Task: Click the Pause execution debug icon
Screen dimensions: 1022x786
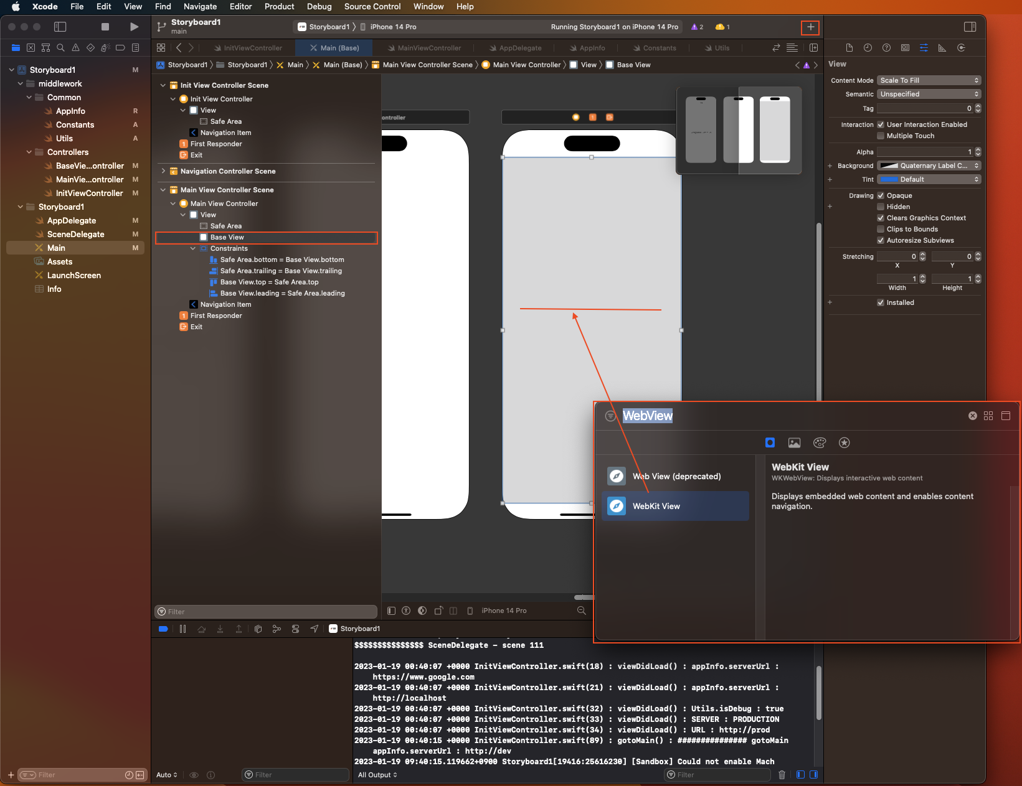Action: [182, 629]
